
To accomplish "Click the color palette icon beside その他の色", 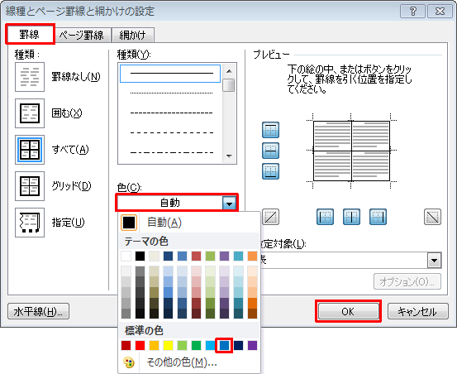I will pos(129,362).
